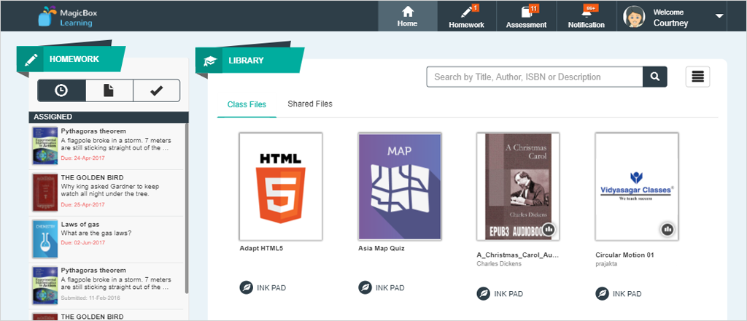Focus the library search field
Image resolution: width=747 pixels, height=321 pixels.
pos(535,77)
